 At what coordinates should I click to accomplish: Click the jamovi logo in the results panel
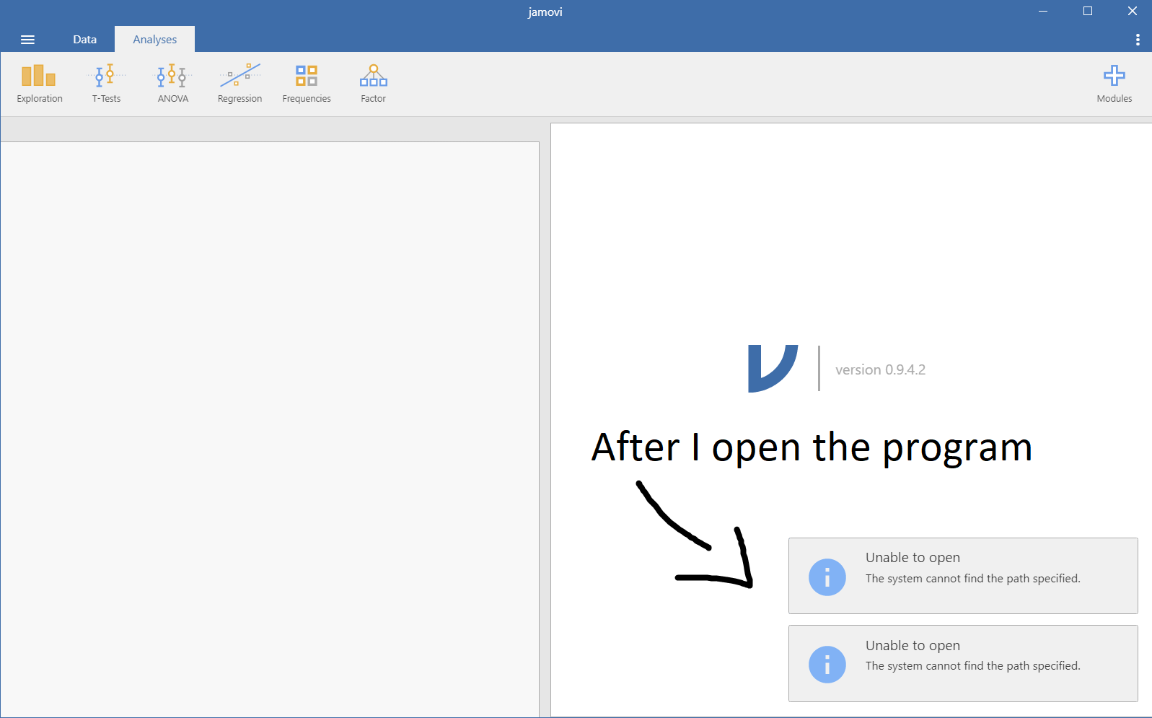[x=773, y=369]
